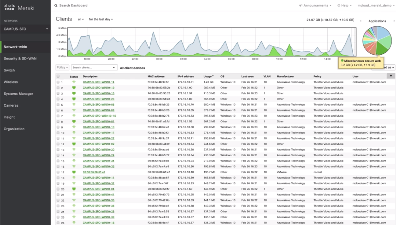Check the box for CAMPUS-SFO-WIN10-16
396x225 pixels.
click(58, 93)
